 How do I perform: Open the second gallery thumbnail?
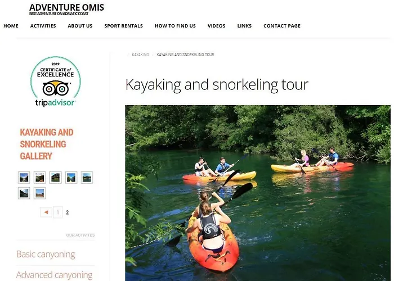(40, 178)
